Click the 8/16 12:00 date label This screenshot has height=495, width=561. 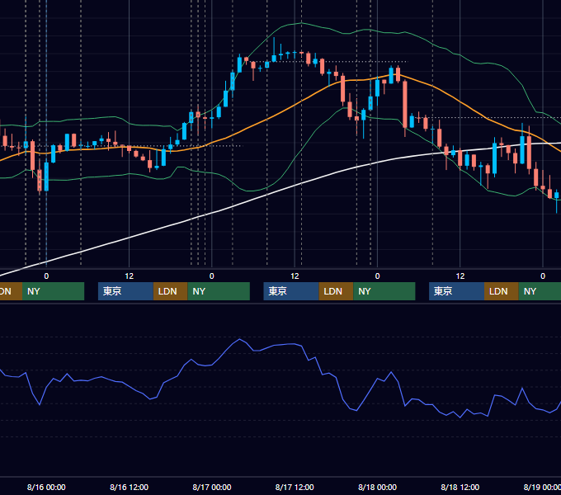coord(130,487)
